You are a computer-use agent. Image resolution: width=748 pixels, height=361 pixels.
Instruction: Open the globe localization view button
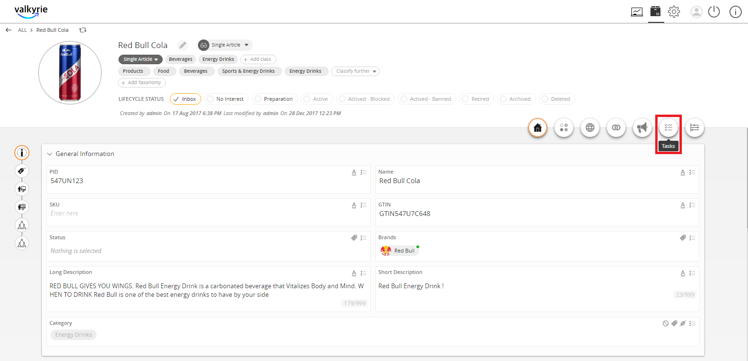click(590, 127)
